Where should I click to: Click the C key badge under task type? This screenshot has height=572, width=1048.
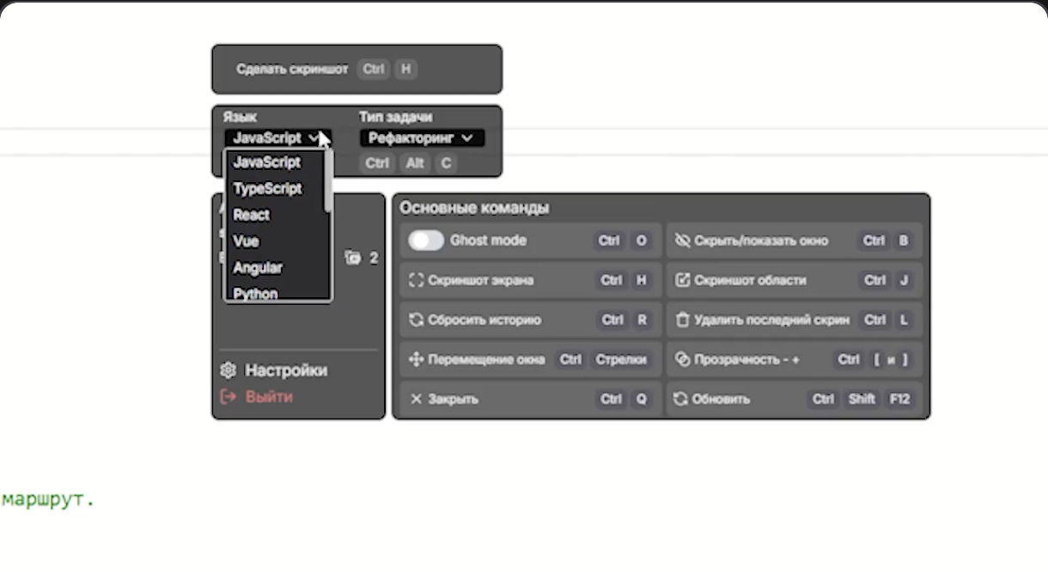pos(445,163)
